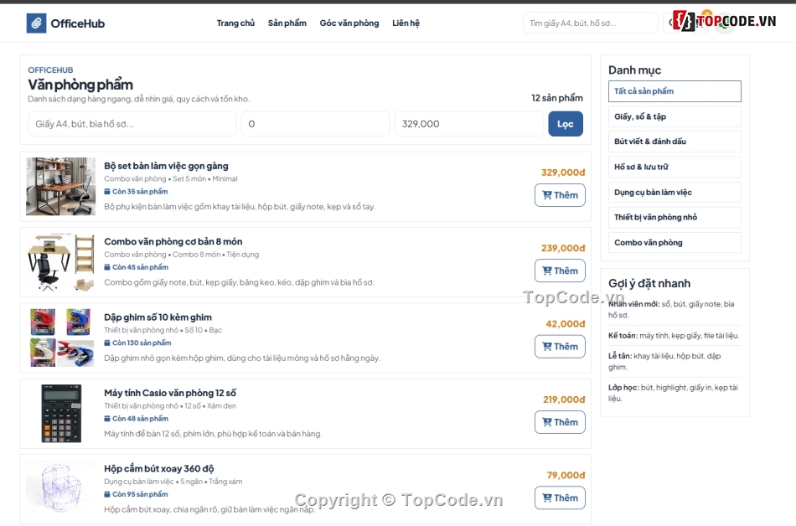Click the stock icon beside Còn 95 sản phẩm
The width and height of the screenshot is (796, 526).
pos(107,494)
